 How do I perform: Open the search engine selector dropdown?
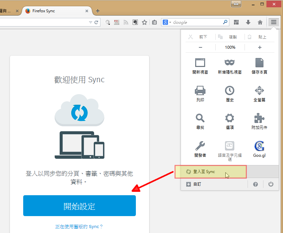point(167,22)
